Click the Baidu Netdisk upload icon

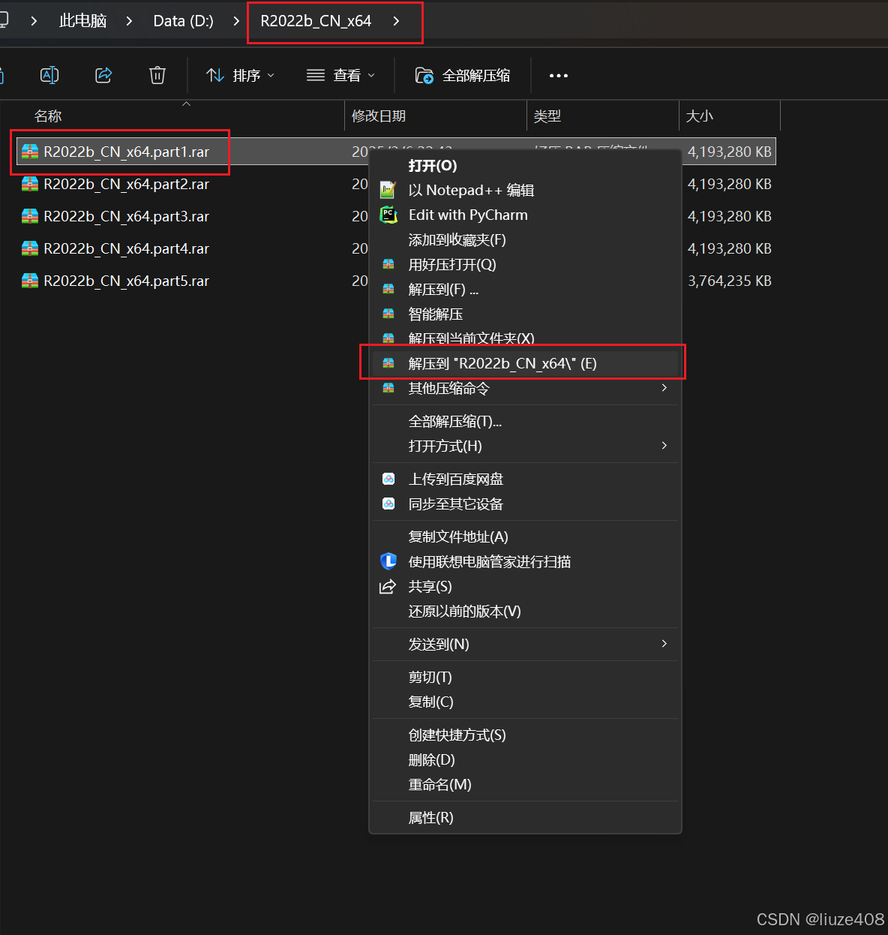pyautogui.click(x=388, y=479)
